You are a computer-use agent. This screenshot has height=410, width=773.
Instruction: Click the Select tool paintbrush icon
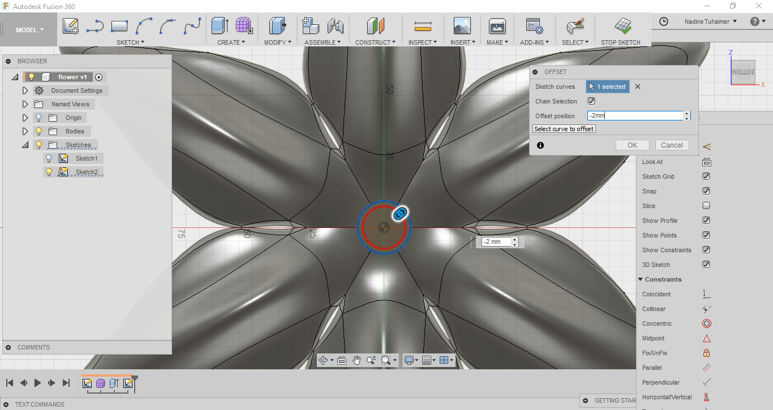coord(575,26)
